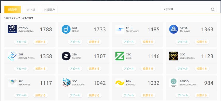Select the SiaCashCoin cube logo
The image size is (221, 101).
pos(66,83)
